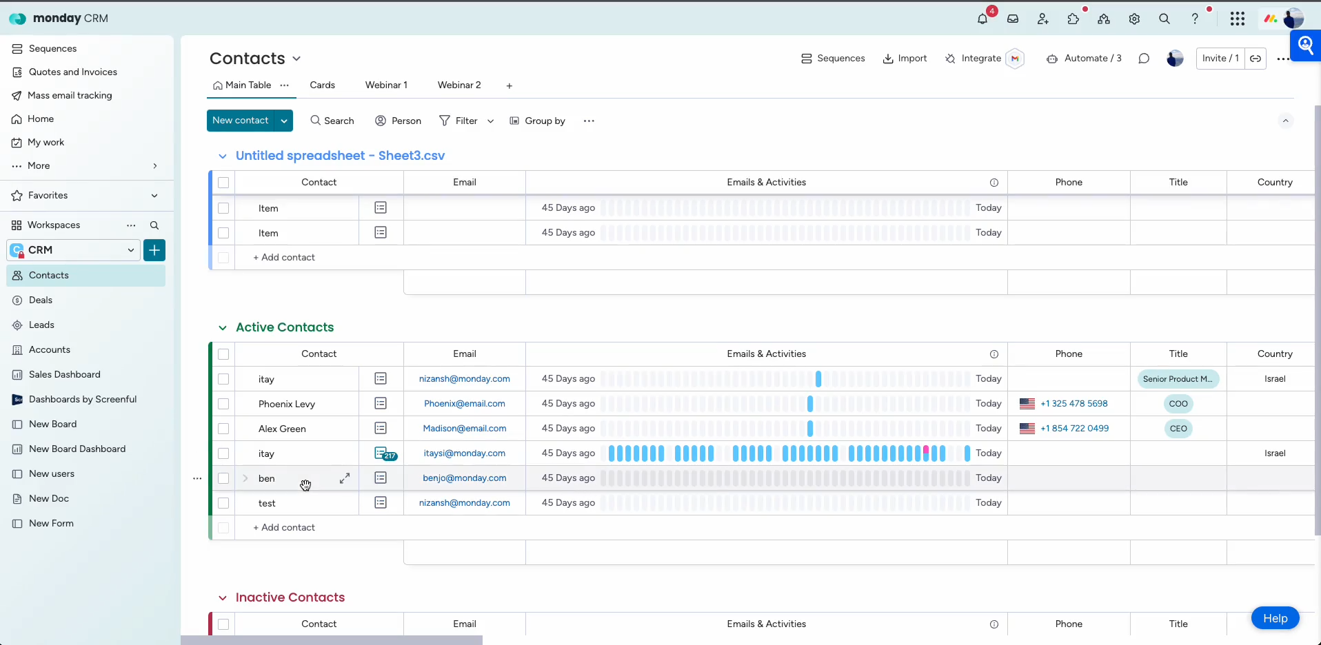Check nizansh@monday.com itay row checkbox
This screenshot has height=645, width=1321.
tap(223, 379)
